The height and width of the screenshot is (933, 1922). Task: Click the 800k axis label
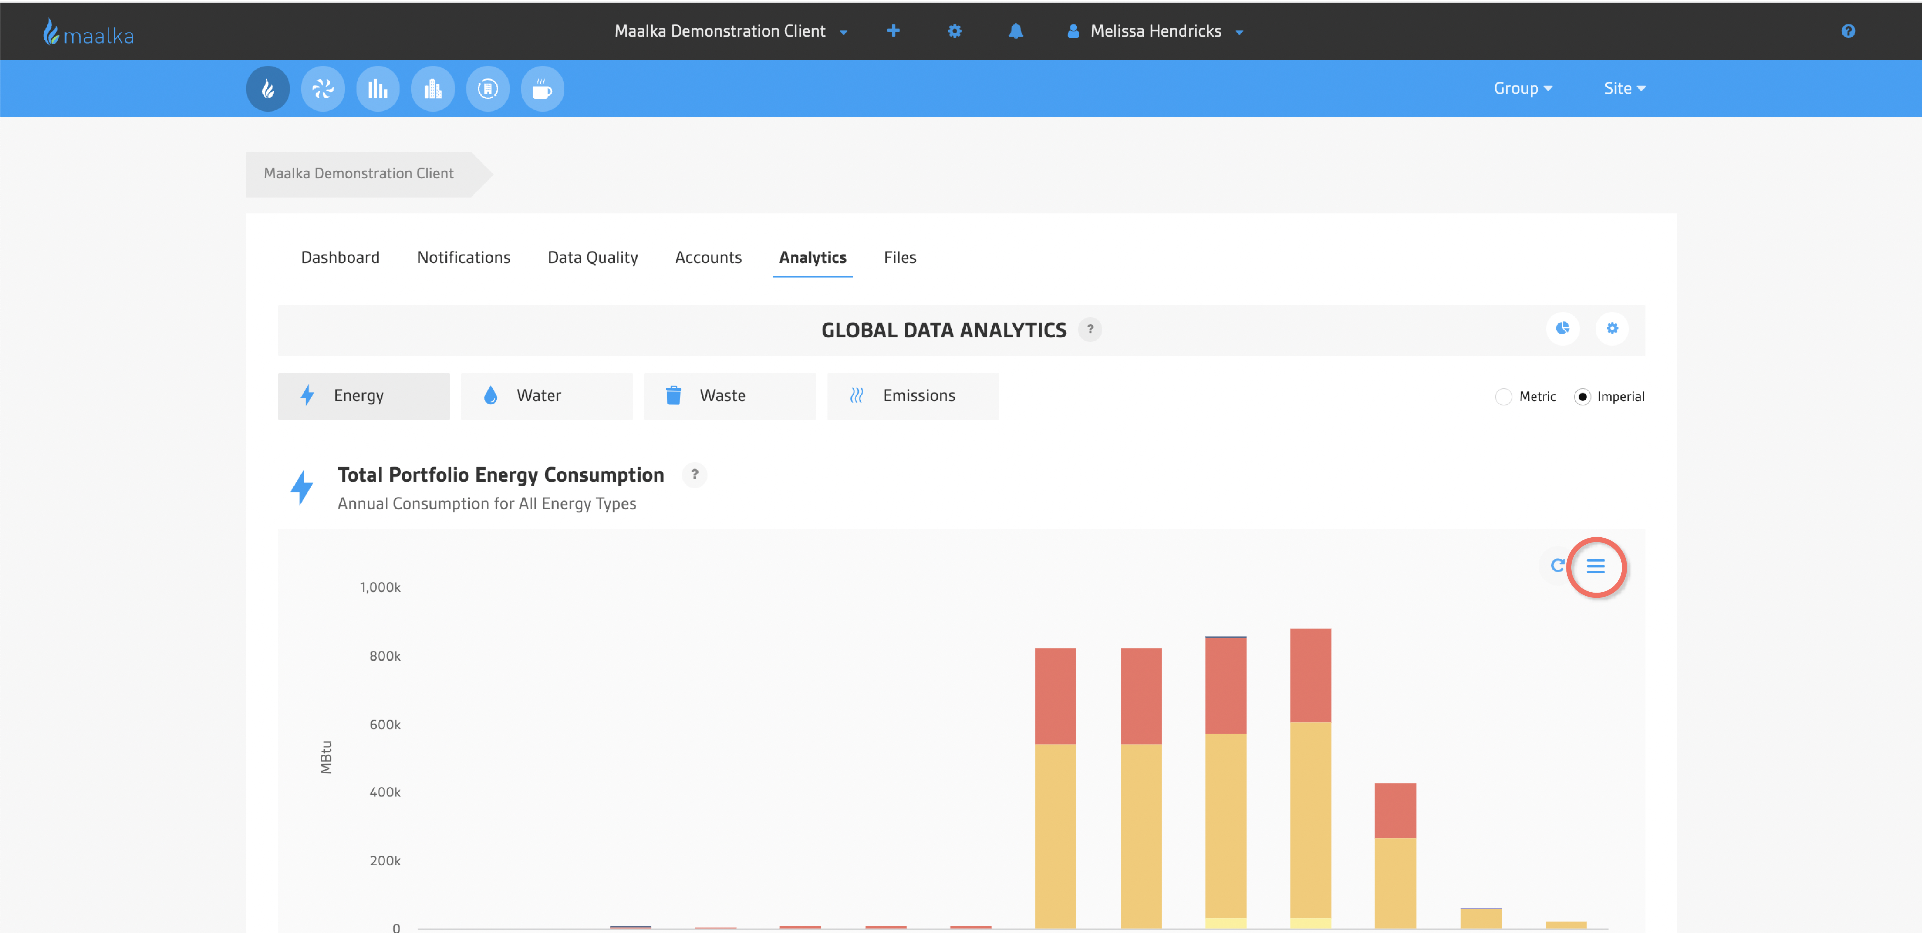[385, 656]
